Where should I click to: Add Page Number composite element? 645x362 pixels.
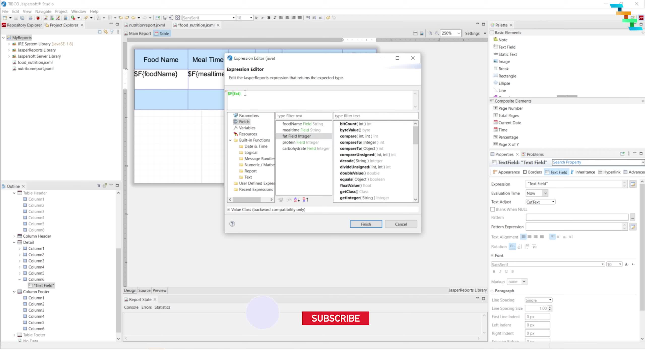coord(508,108)
